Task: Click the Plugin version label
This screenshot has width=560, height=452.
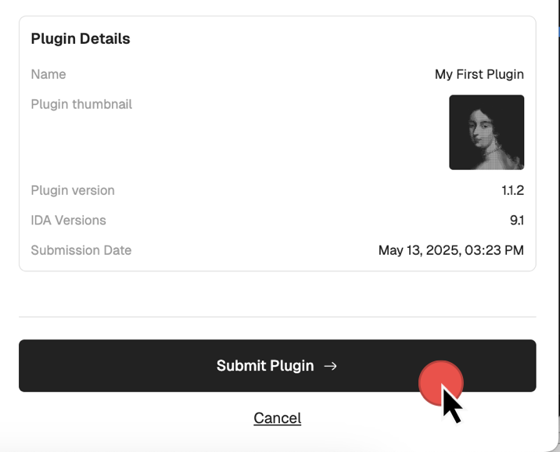Action: click(x=73, y=190)
